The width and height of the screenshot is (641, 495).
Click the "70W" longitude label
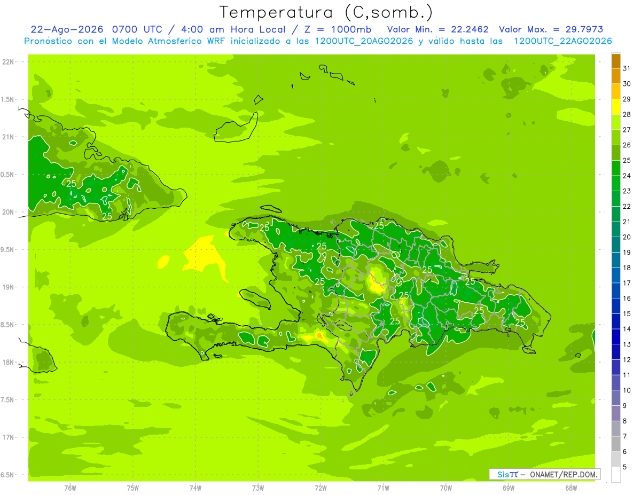[446, 488]
